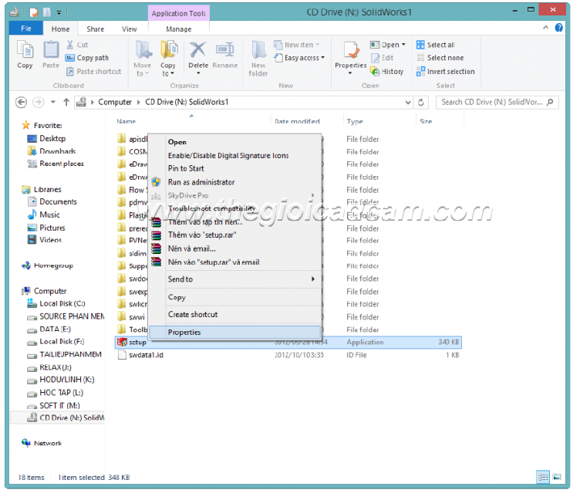This screenshot has height=490, width=573.
Task: Choose Pin to Start
Action: [x=234, y=168]
